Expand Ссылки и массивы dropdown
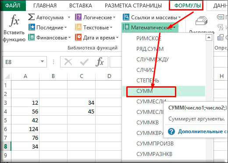Image resolution: width=228 pixels, height=163 pixels. click(x=180, y=18)
